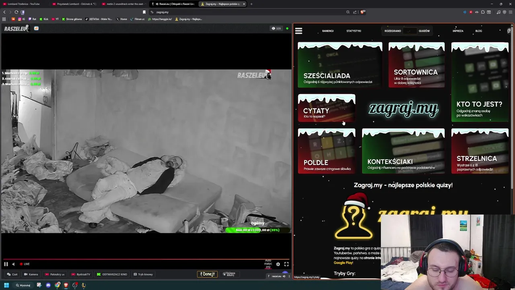The height and width of the screenshot is (290, 515).
Task: Switch to Przystanek Lombard Odcinek 4 tab
Action: pos(74,4)
